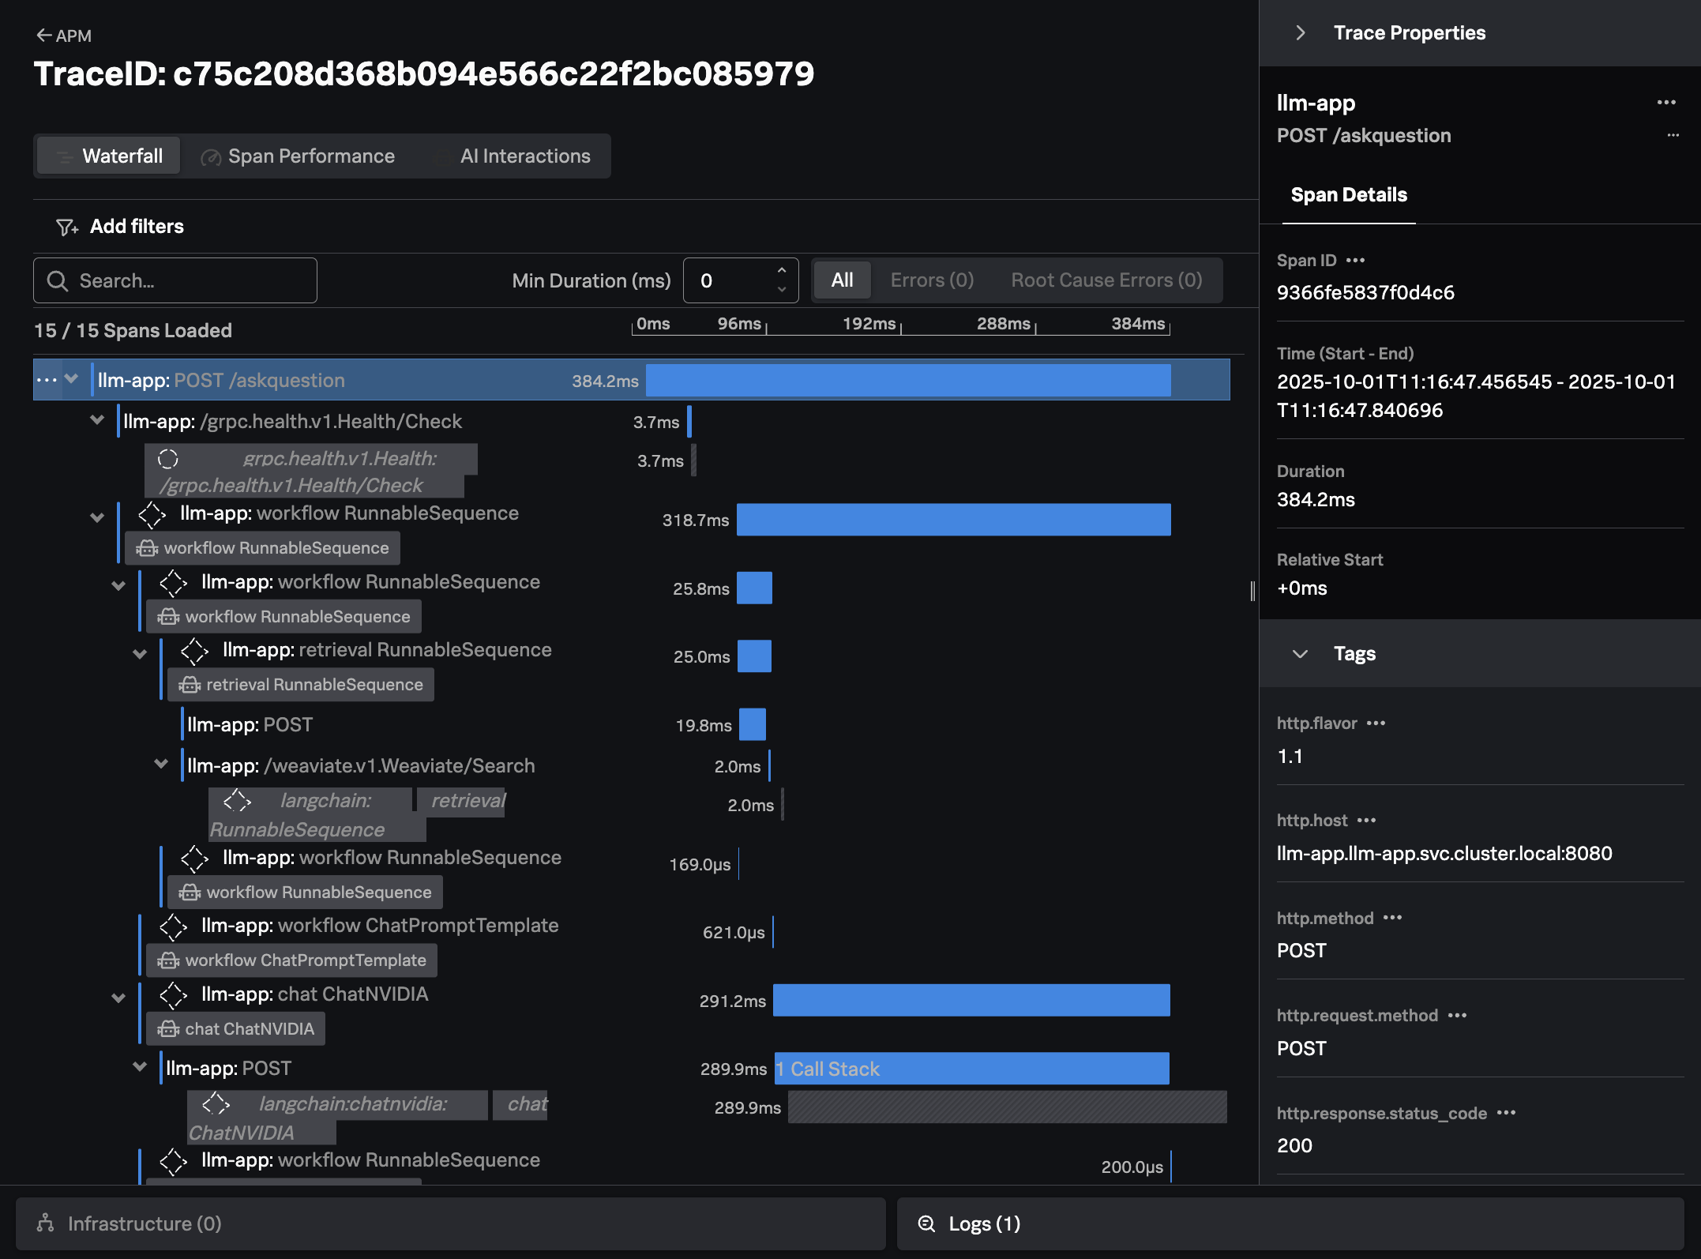
Task: Switch to the Span Performance tab
Action: click(x=299, y=156)
